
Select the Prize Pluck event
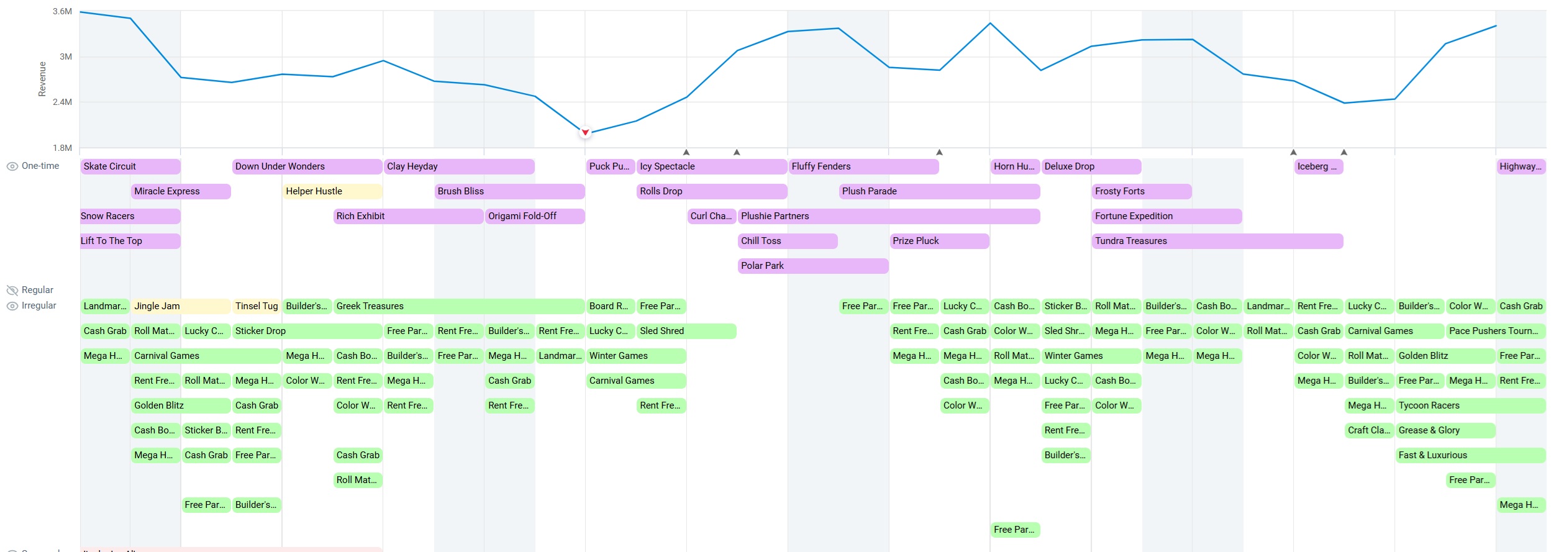[940, 241]
